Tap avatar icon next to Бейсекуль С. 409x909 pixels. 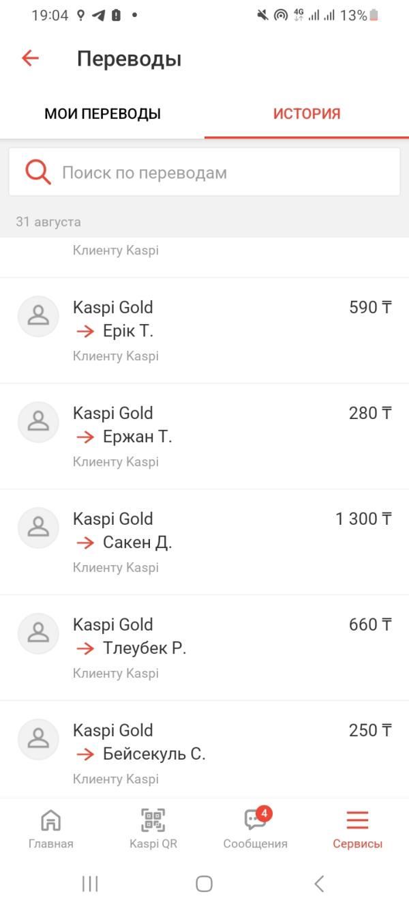38,739
